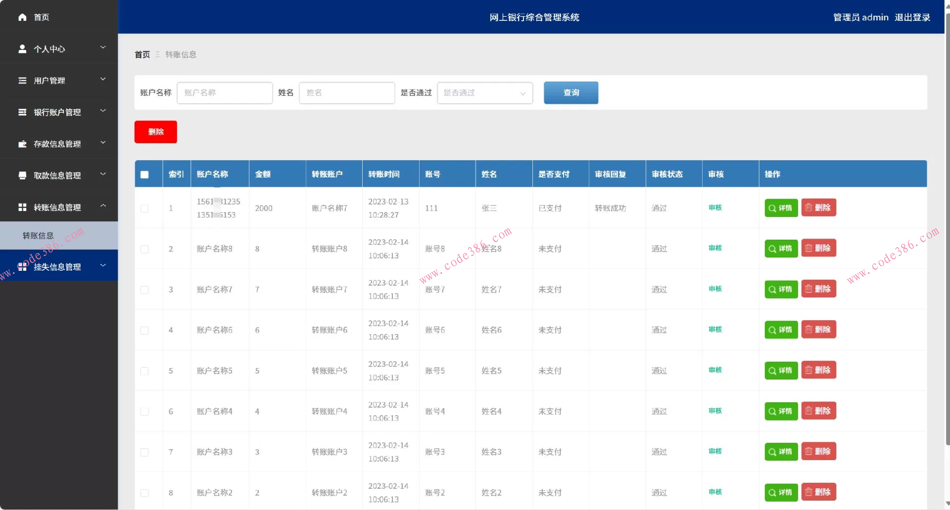Click the red 删除 bulk delete button
The width and height of the screenshot is (950, 510).
(155, 131)
